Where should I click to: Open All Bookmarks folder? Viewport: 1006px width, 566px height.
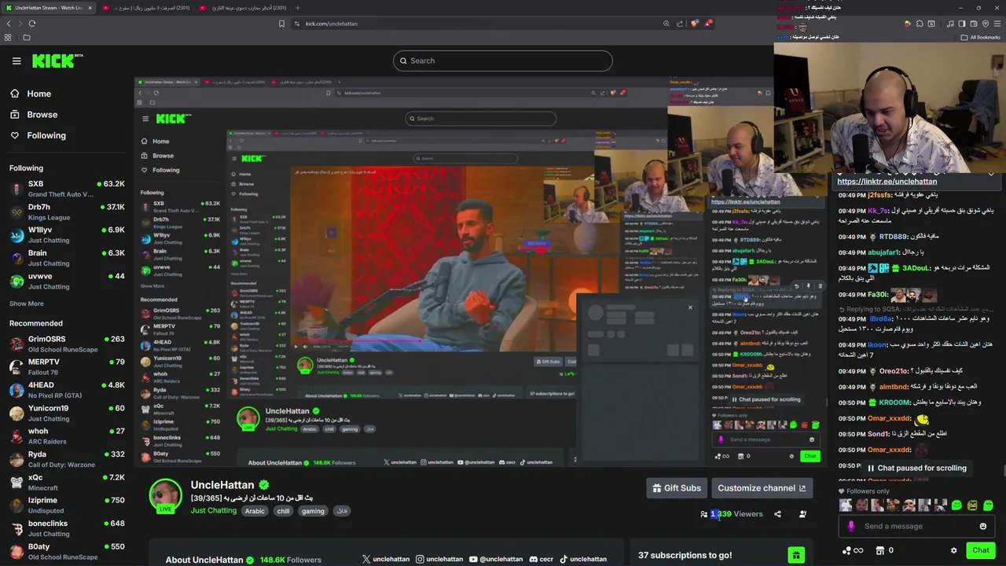(981, 37)
